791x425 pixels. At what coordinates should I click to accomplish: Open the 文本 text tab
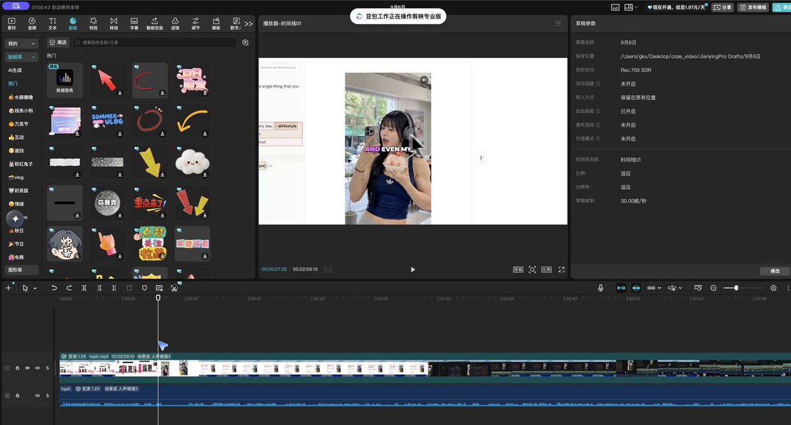click(52, 24)
